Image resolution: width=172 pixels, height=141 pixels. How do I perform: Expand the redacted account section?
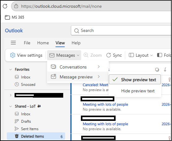click(x=11, y=95)
